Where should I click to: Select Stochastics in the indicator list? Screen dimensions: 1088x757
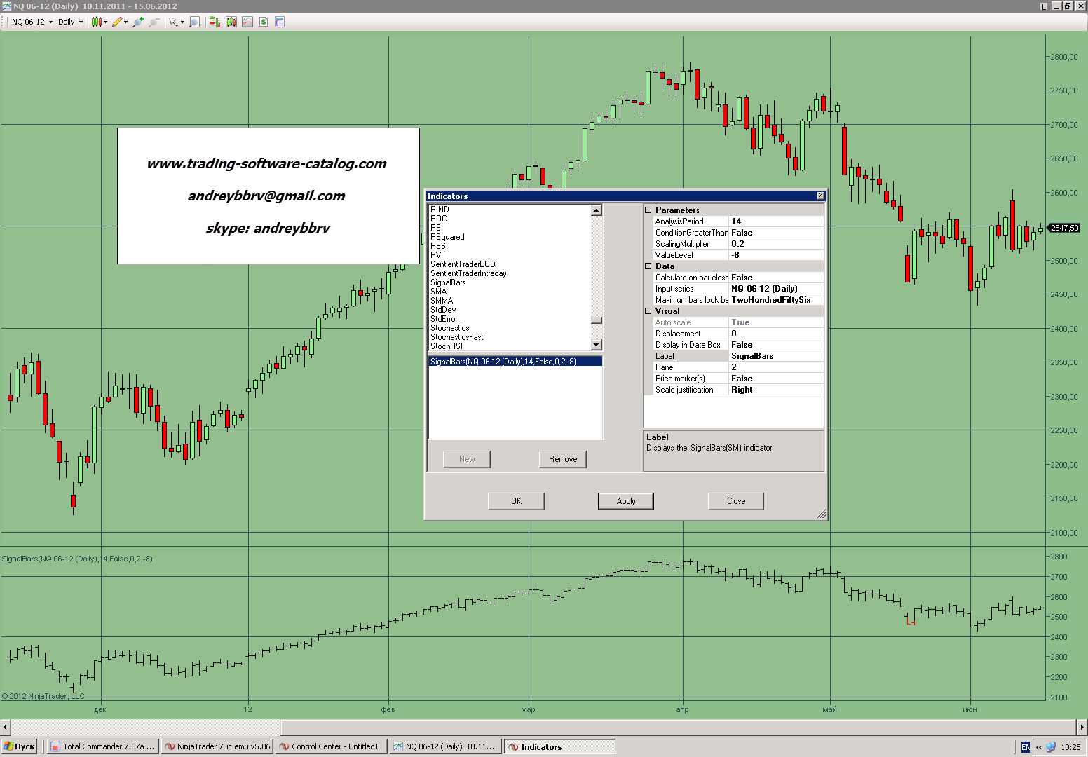click(449, 328)
